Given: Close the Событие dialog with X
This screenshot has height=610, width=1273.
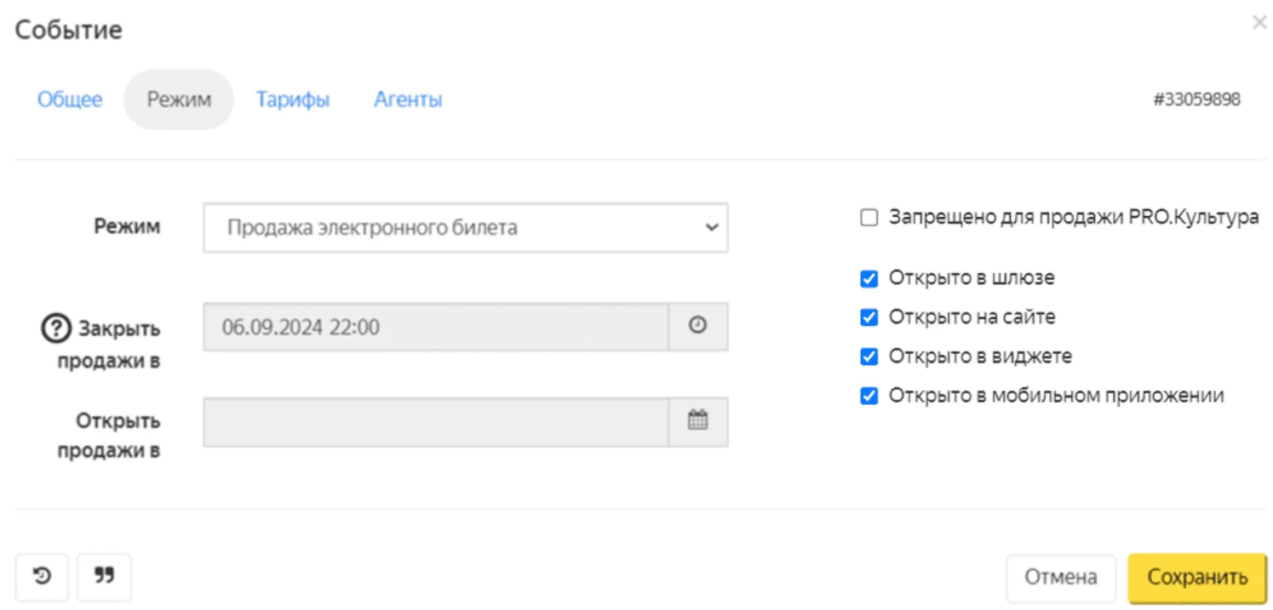Looking at the screenshot, I should (1259, 23).
